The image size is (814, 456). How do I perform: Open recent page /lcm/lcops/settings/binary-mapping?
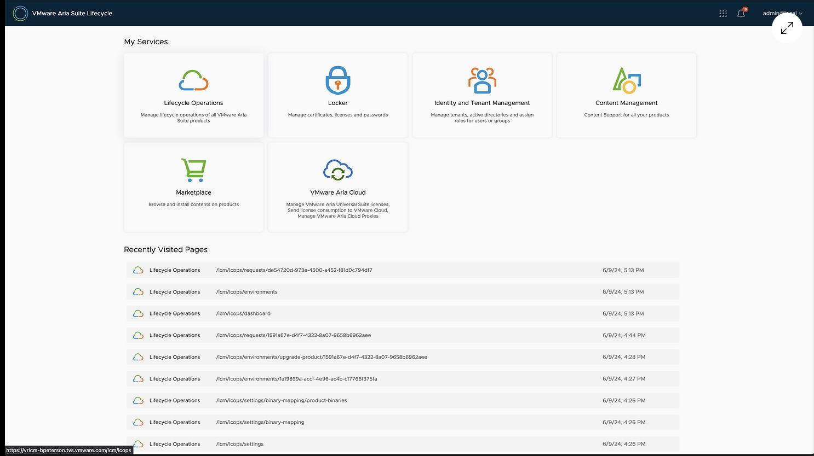260,422
